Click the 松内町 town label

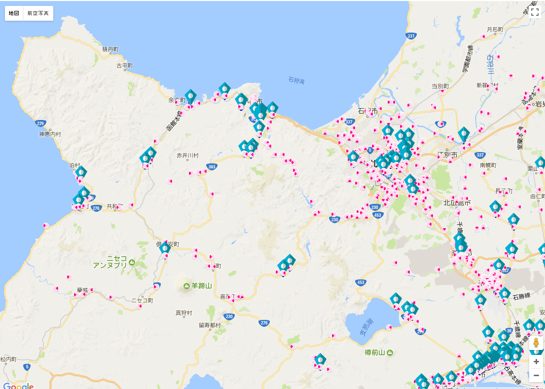coord(8,359)
